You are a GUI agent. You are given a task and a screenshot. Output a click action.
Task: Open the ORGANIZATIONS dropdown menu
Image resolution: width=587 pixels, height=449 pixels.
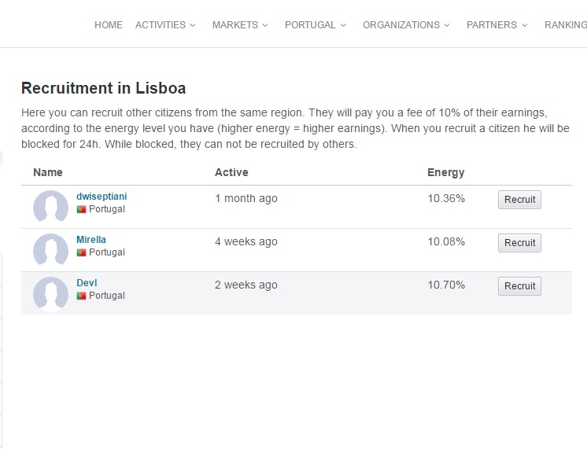point(406,25)
